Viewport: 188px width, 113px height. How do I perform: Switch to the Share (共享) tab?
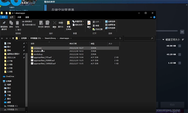[x=19, y=17]
